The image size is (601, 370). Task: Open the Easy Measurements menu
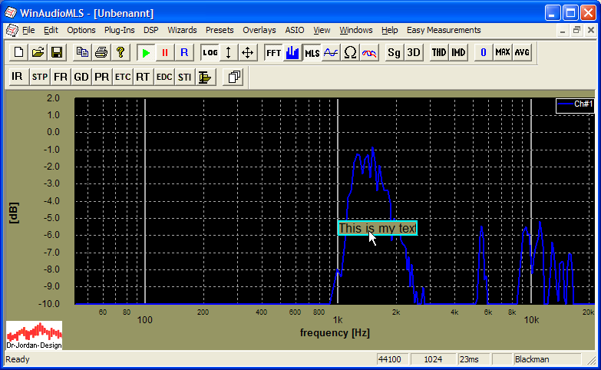coord(444,30)
